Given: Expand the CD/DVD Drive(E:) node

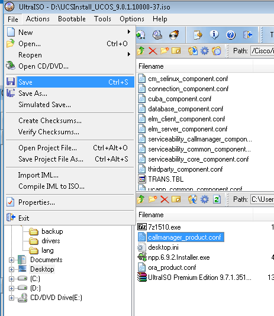Looking at the screenshot, I should (11, 298).
